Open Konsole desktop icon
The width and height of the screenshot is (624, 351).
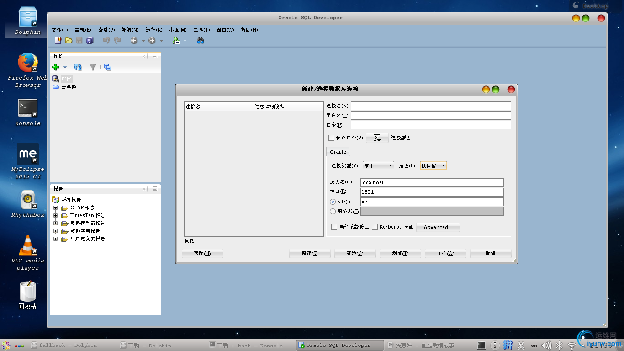pyautogui.click(x=28, y=112)
